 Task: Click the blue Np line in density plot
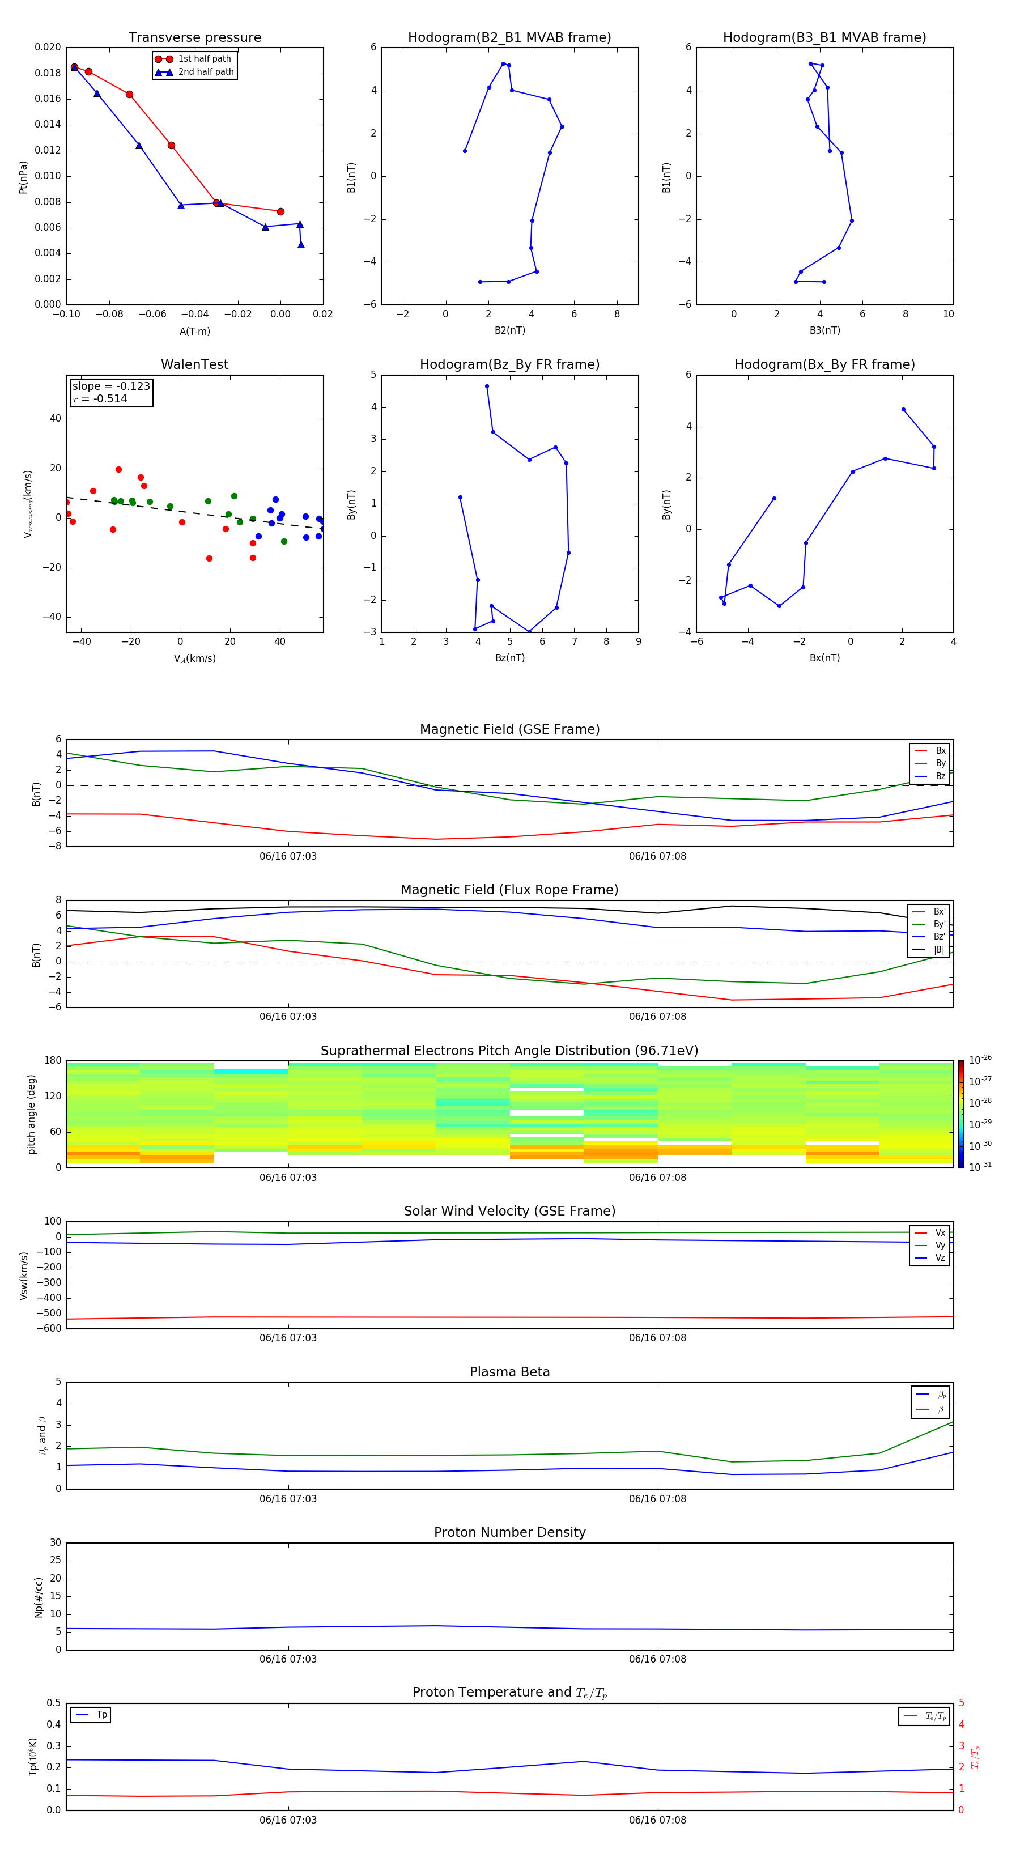509,1628
